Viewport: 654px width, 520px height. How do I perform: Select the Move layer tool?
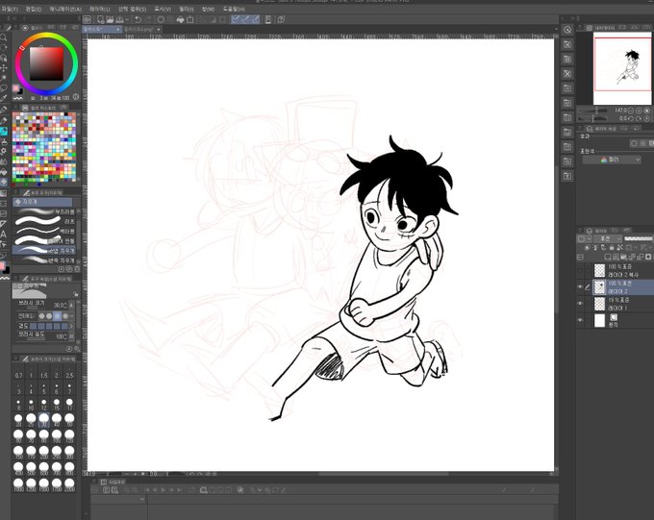(x=4, y=67)
